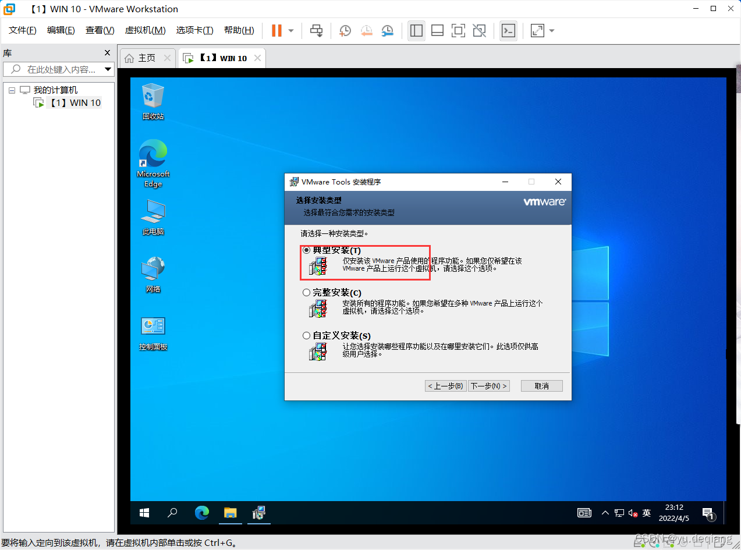Close the 主页 tab
This screenshot has height=550, width=741.
[168, 58]
